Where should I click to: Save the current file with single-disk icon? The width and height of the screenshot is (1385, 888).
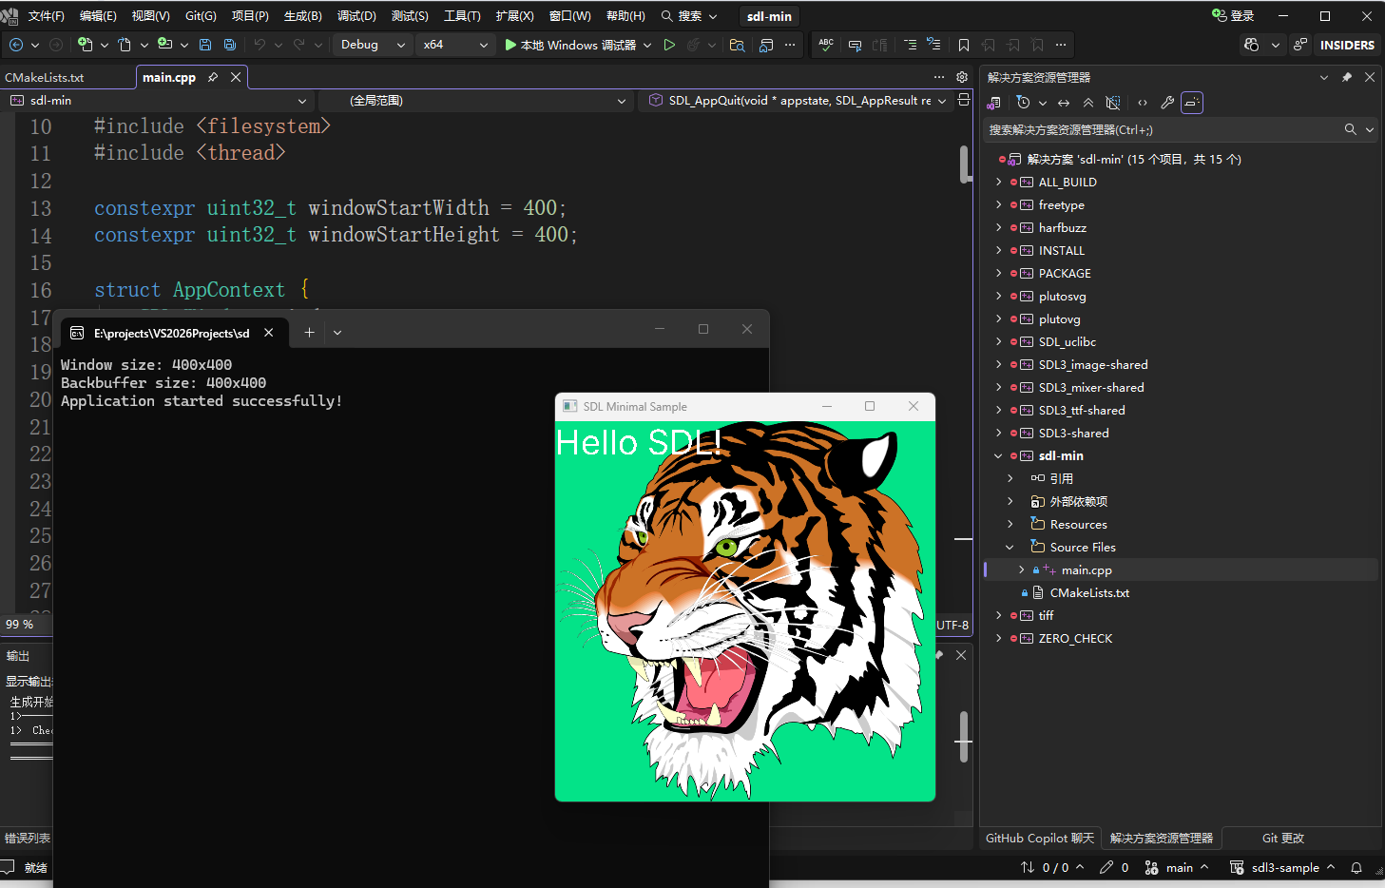pyautogui.click(x=205, y=45)
